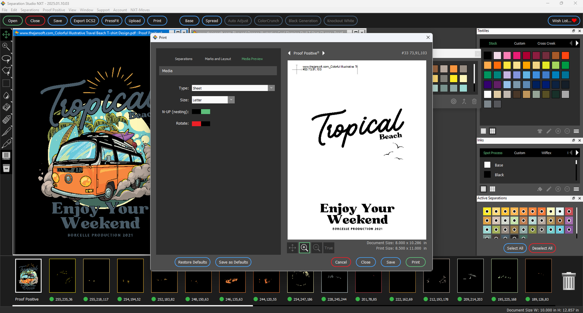Switch to Separations tab in Print dialog

coord(184,59)
